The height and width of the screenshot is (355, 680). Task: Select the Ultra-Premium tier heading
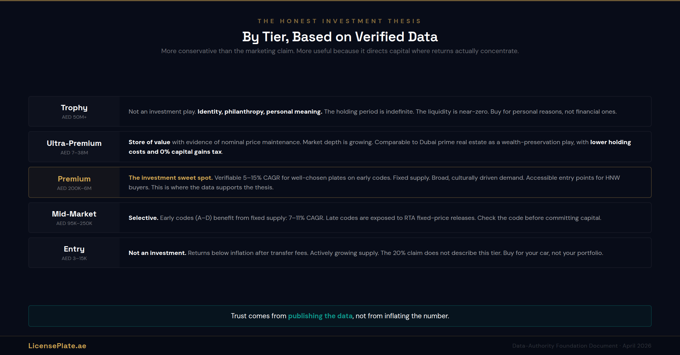pos(74,143)
